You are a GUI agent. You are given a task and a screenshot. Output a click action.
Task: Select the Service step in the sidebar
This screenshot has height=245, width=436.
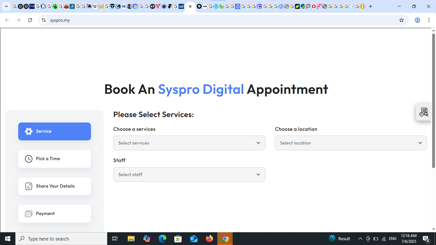55,131
